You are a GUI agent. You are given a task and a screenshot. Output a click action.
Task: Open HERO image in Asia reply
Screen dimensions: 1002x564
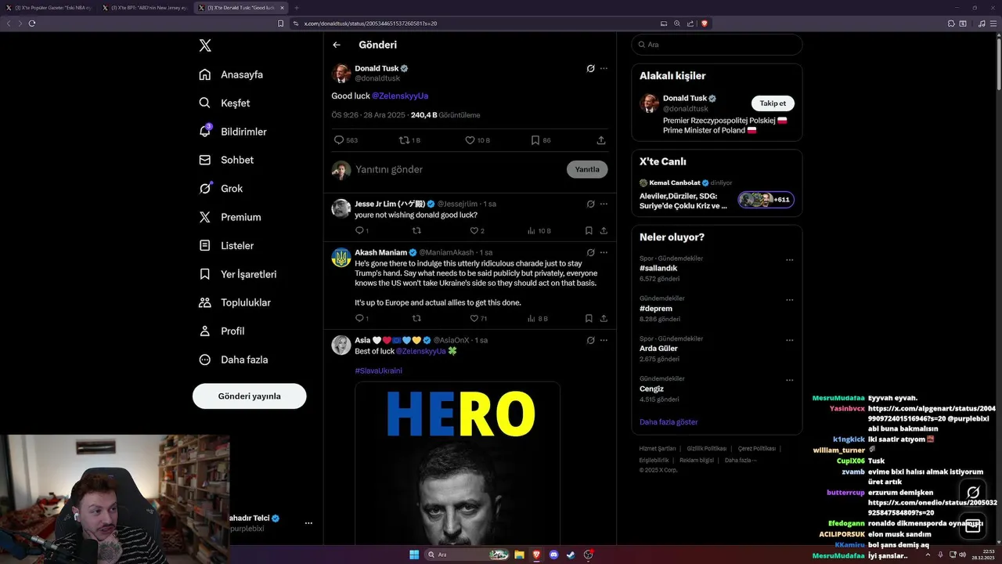coord(458,463)
